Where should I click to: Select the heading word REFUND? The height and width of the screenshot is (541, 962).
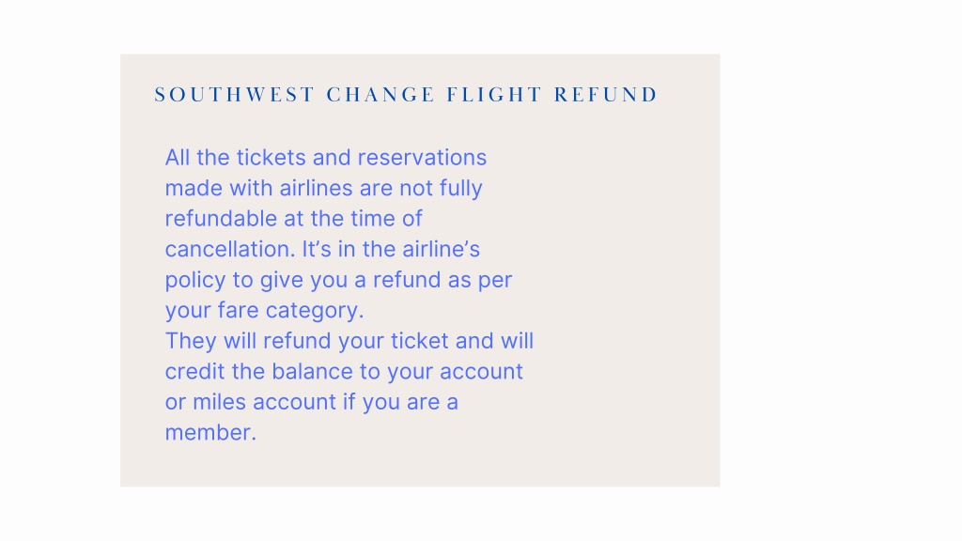[x=606, y=95]
